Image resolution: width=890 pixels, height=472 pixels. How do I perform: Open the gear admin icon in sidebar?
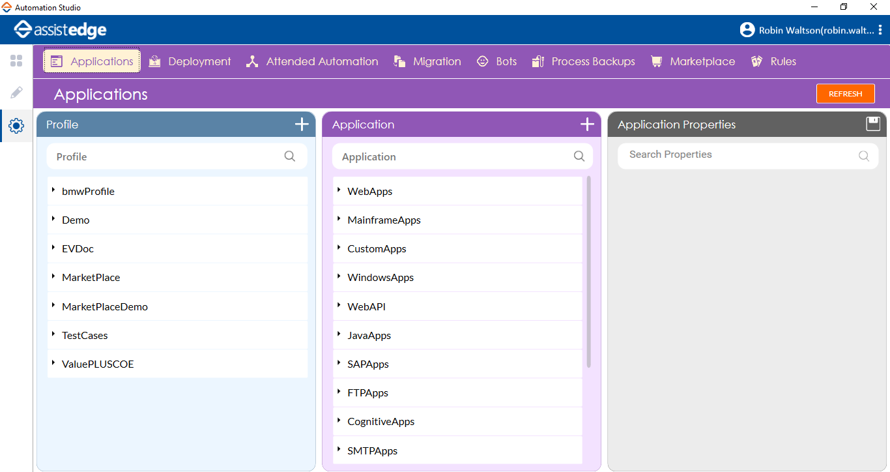(x=16, y=126)
